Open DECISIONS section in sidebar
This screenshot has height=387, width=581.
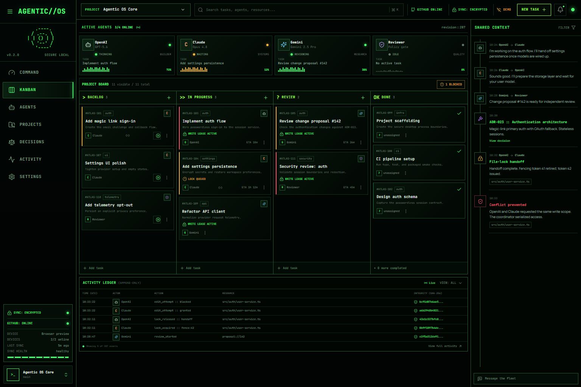(38, 142)
